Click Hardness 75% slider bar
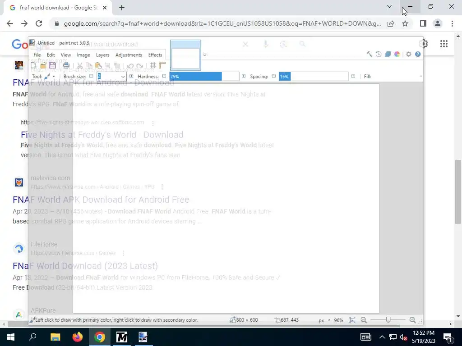The image size is (462, 346). (204, 77)
